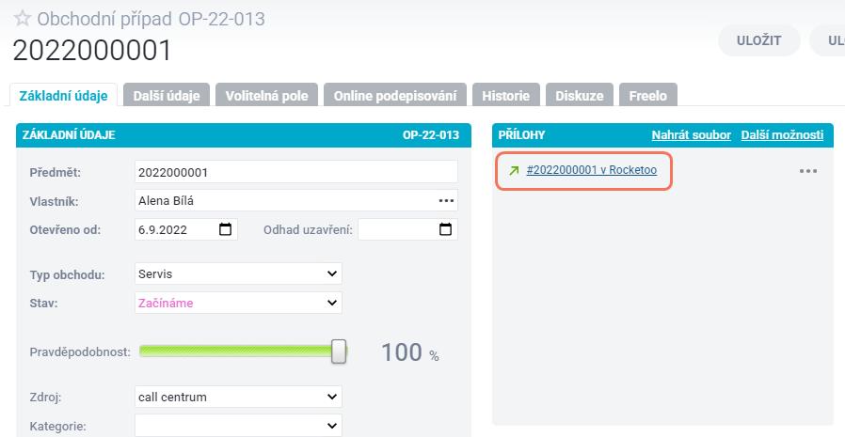Screen dimensions: 845x437
Task: Click green arrow icon beside Rocketoo link
Action: (514, 171)
